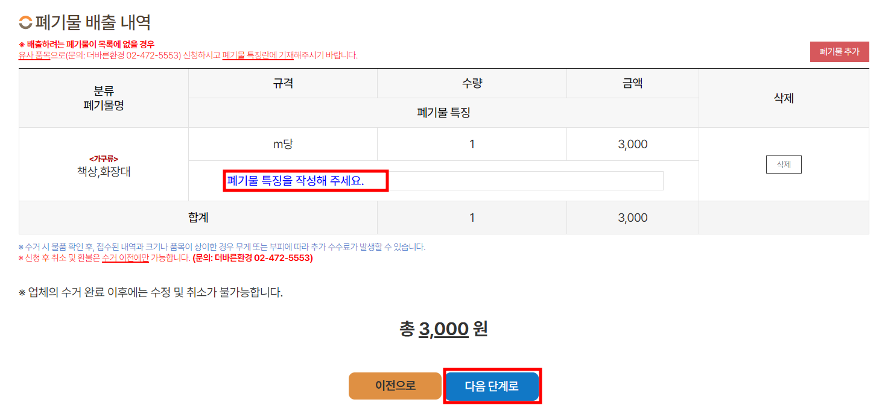Click the 삭제 button for 책상,화장대
Image resolution: width=885 pixels, height=414 pixels.
pos(783,164)
